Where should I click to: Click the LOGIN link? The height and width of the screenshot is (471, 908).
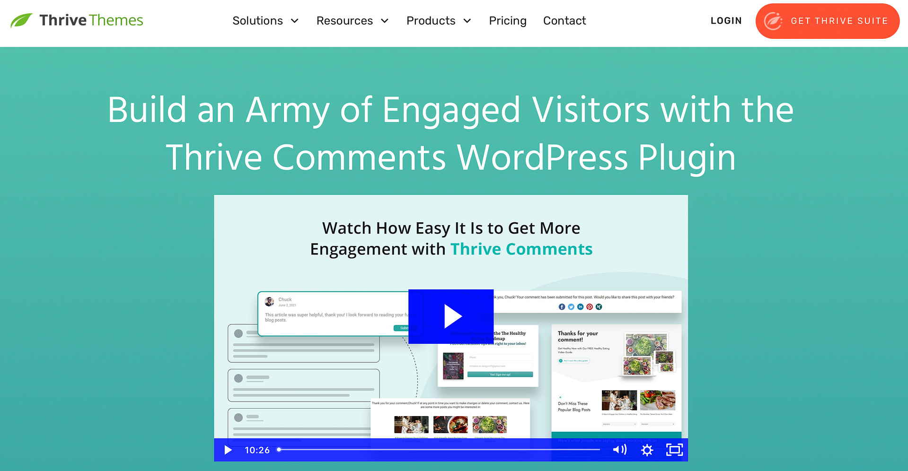[x=726, y=21]
